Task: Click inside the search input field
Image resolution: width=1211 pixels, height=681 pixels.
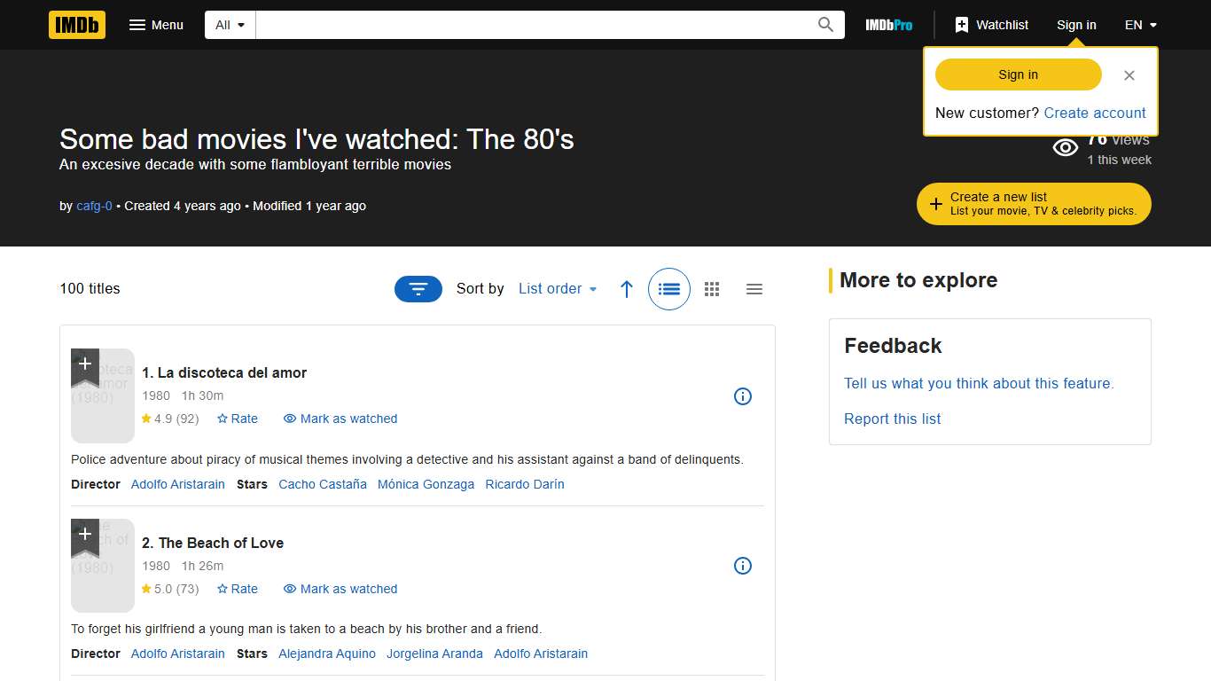Action: pos(532,24)
